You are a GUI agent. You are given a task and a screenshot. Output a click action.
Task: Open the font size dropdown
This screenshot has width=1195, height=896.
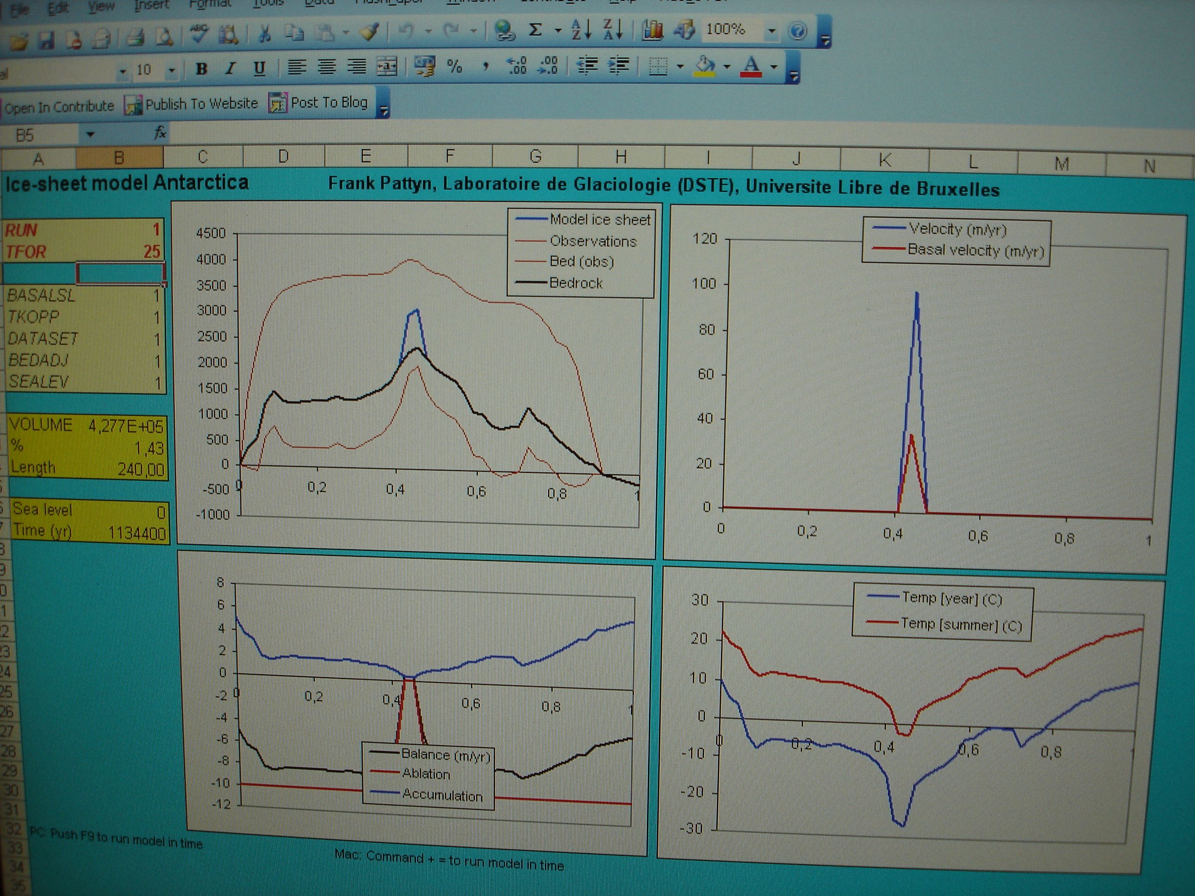click(x=172, y=70)
